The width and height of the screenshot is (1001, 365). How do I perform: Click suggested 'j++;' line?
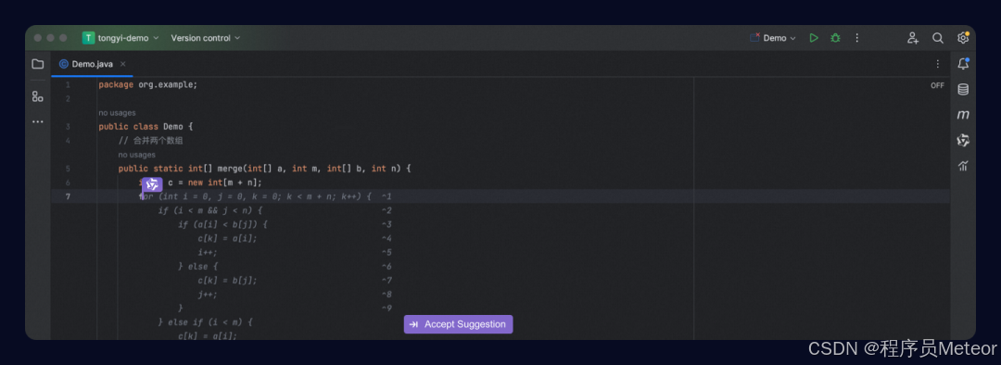208,295
